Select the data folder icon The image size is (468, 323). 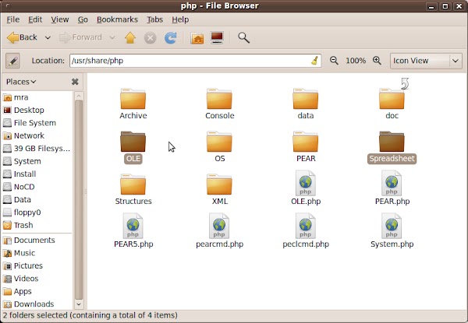pyautogui.click(x=306, y=99)
